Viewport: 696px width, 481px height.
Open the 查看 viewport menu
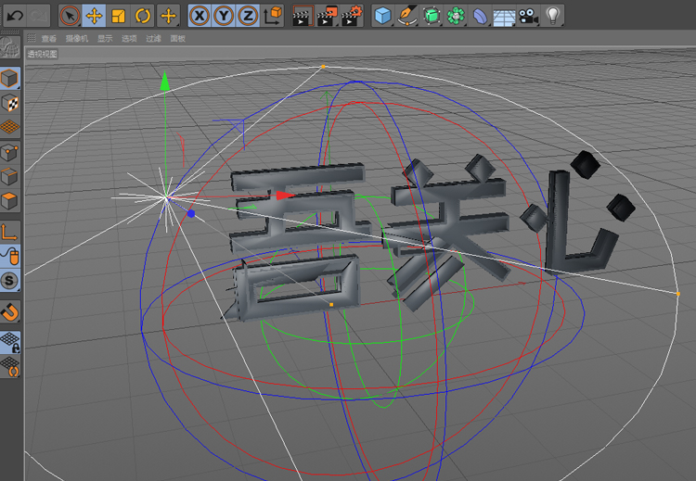pyautogui.click(x=49, y=39)
